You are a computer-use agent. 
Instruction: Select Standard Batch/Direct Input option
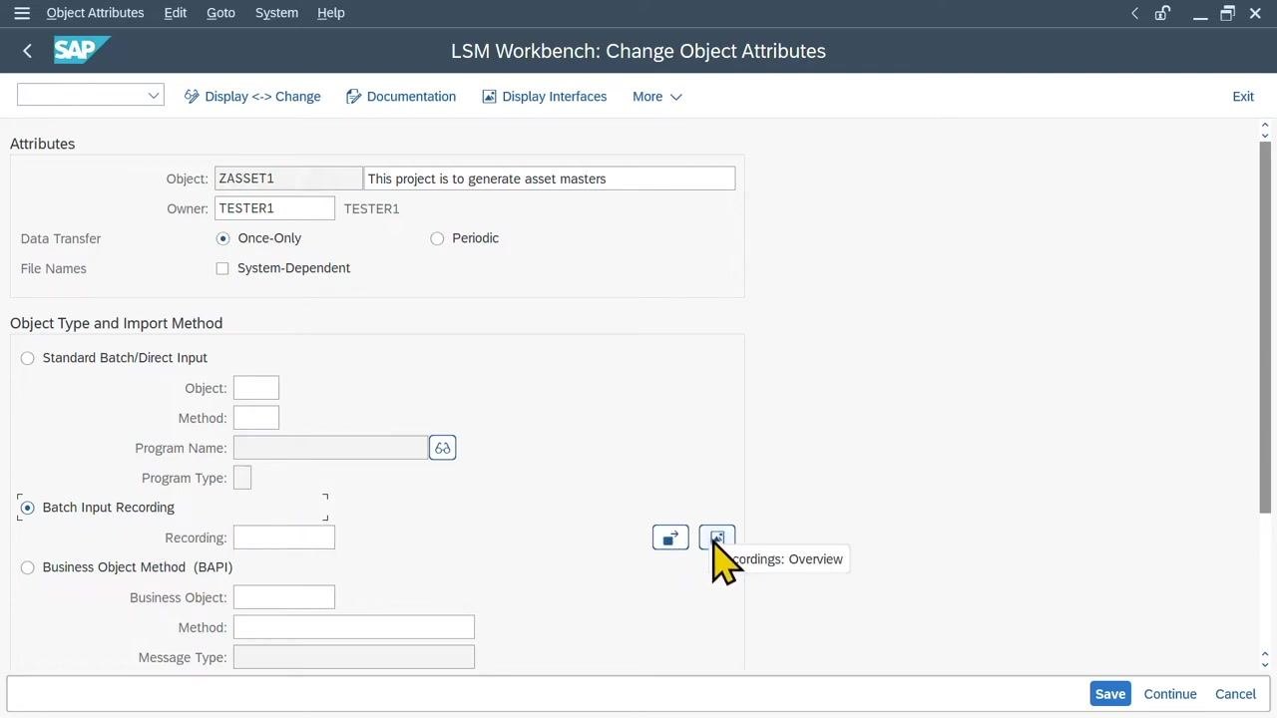[28, 358]
